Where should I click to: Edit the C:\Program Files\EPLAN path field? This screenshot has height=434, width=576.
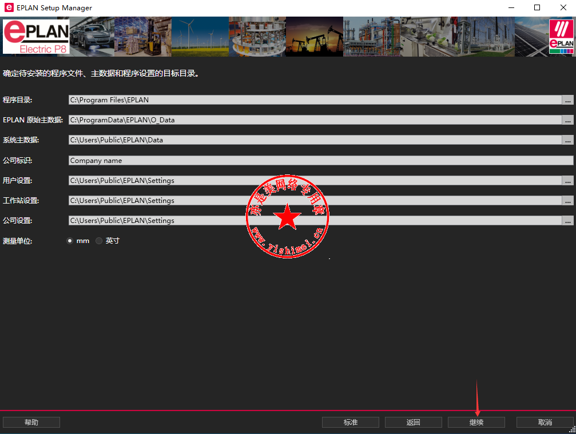315,100
